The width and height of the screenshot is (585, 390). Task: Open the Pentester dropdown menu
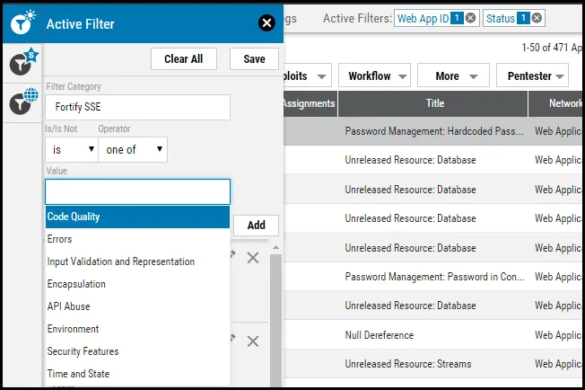532,75
